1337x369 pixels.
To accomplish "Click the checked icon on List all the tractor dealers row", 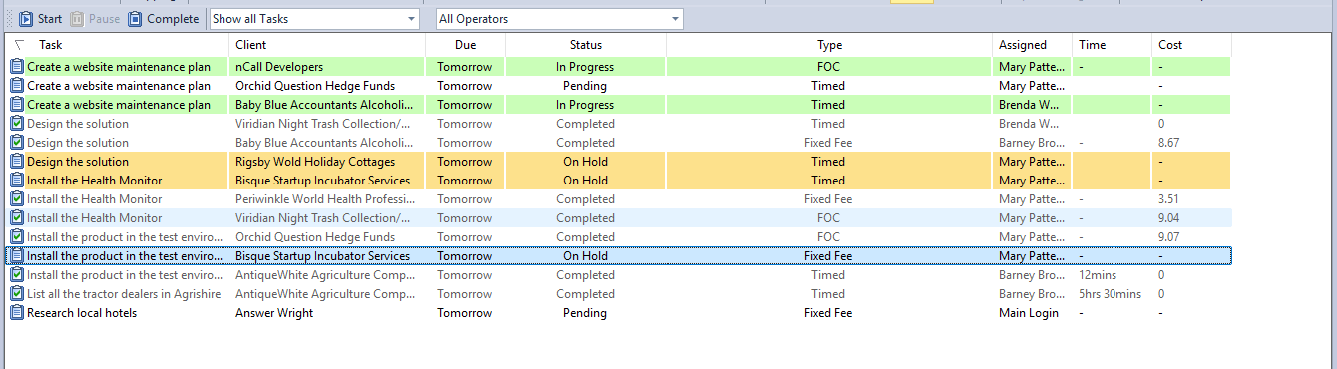I will pyautogui.click(x=17, y=294).
